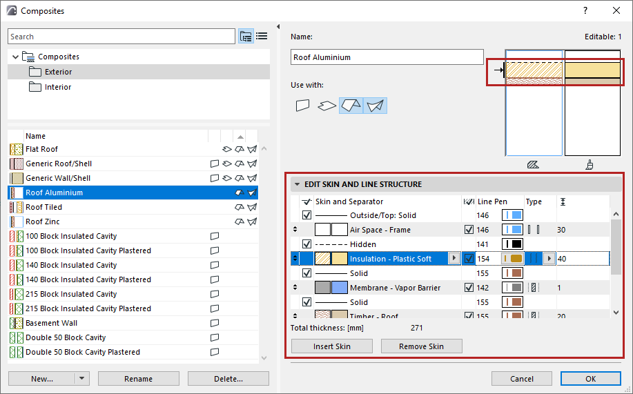Image resolution: width=633 pixels, height=394 pixels.
Task: Click the sort arrow column header
Action: [240, 137]
